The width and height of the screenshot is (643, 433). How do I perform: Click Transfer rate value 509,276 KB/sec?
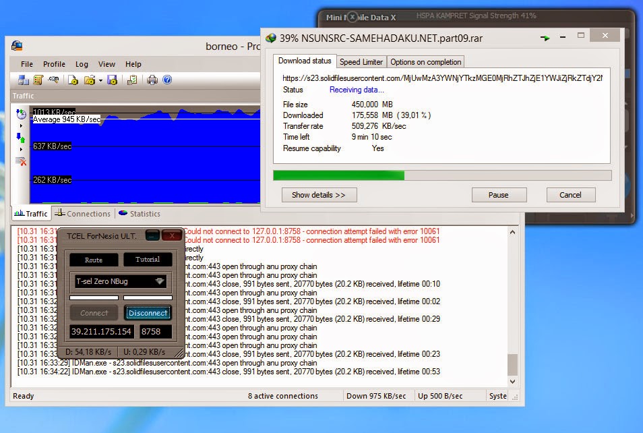click(x=379, y=126)
